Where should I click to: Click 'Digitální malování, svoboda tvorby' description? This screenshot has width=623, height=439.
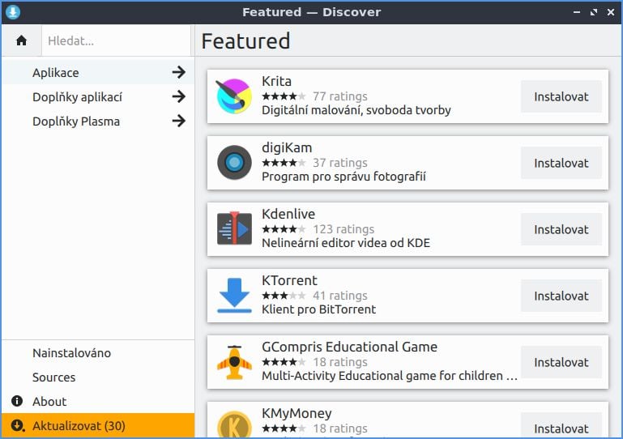pos(356,110)
